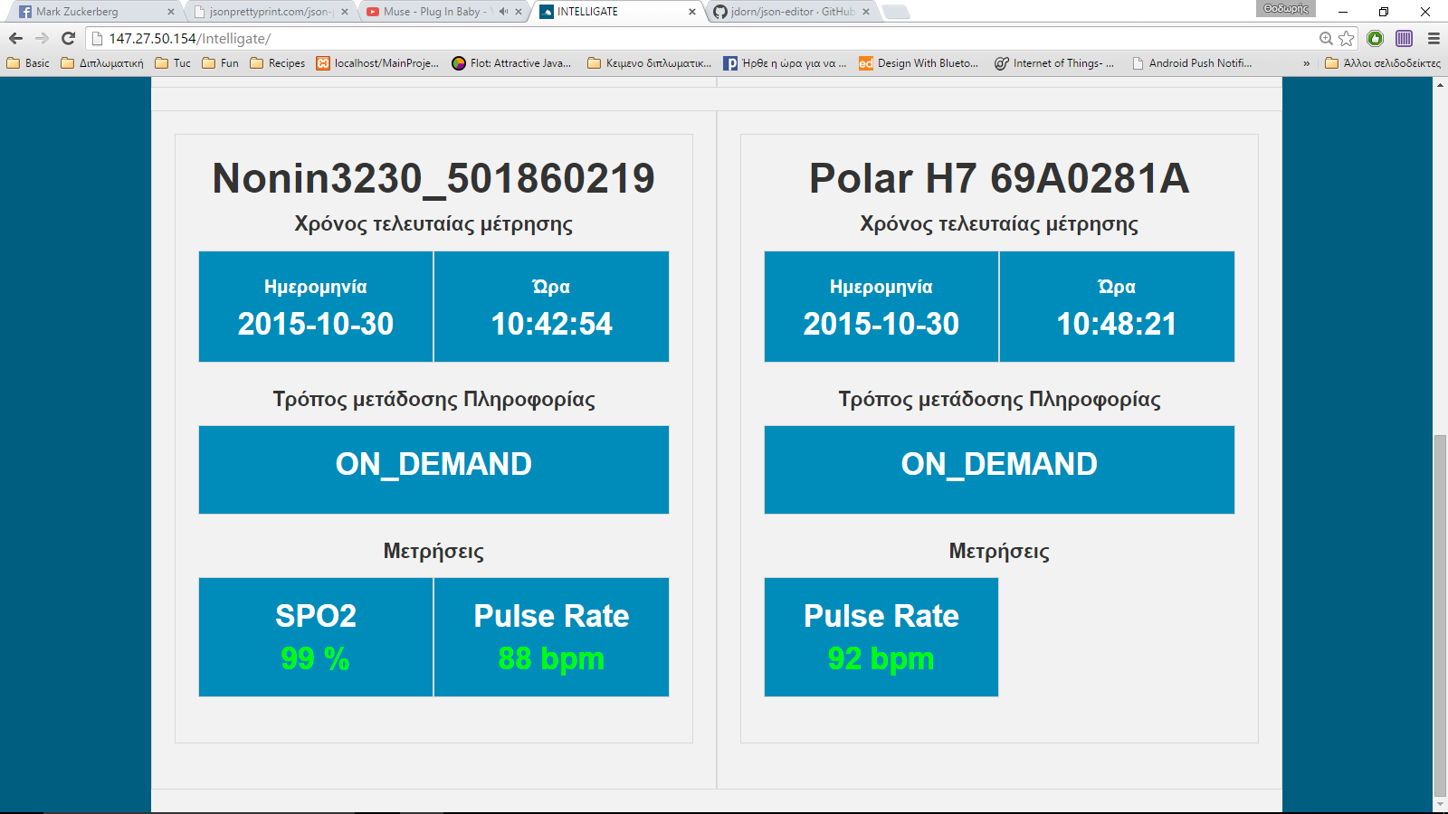The image size is (1448, 814).
Task: Click the page vertical scrollbar thumb
Action: [1440, 614]
